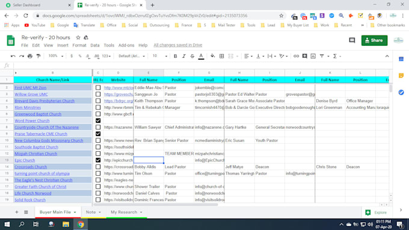Reload the browser page
The image size is (409, 230).
coord(25,16)
